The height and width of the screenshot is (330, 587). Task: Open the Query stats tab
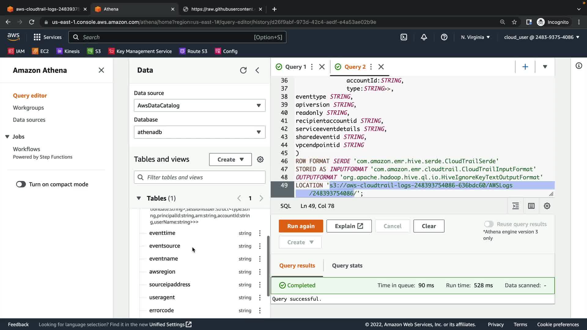347,266
